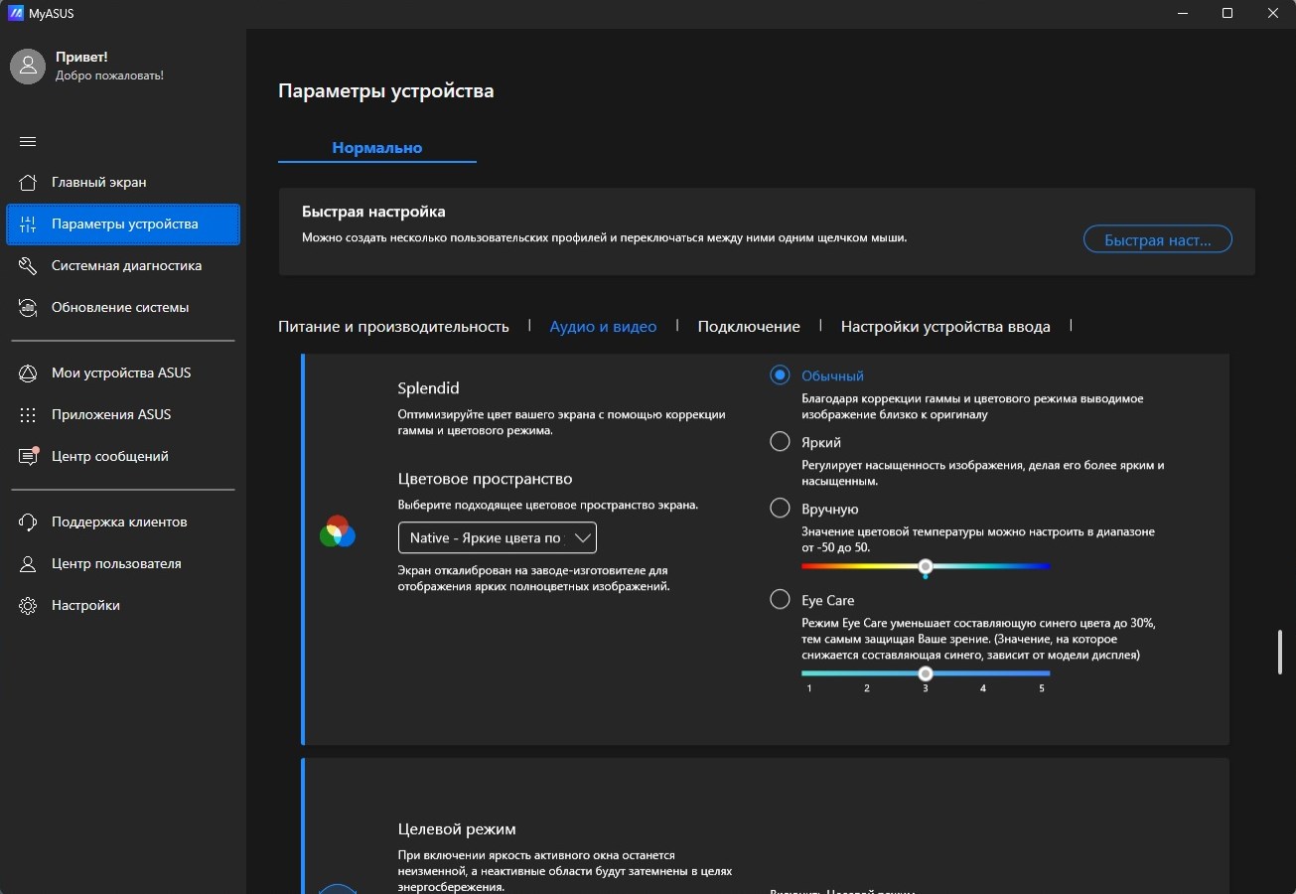Image resolution: width=1296 pixels, height=894 pixels.
Task: Open Приложения ASUS grid icon
Action: (x=28, y=415)
